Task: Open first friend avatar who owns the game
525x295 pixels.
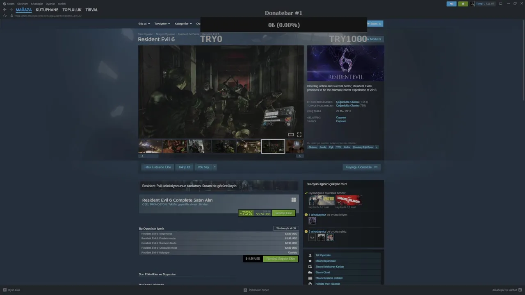Action: [312, 237]
